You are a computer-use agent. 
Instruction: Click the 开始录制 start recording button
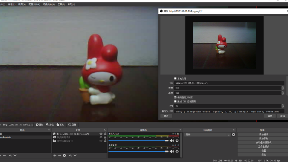pyautogui.click(x=262, y=138)
